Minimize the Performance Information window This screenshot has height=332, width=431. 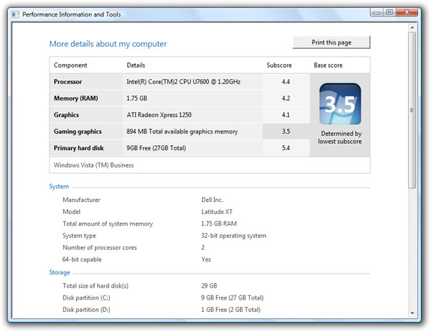point(377,12)
